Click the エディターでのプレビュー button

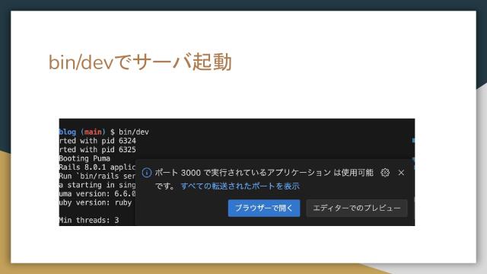point(357,208)
